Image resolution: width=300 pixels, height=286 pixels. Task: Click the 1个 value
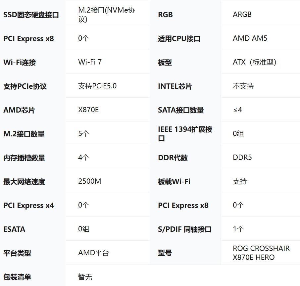238,229
